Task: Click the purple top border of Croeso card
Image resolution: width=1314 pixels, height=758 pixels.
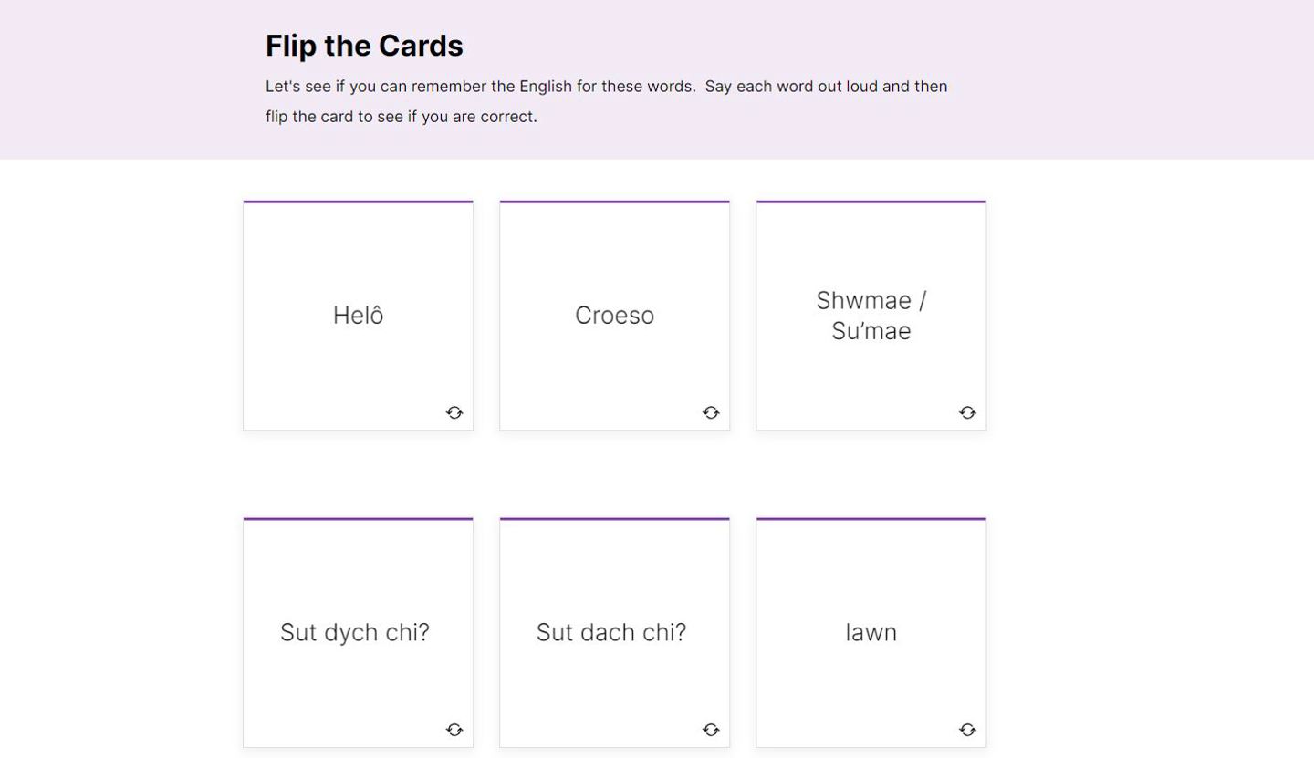Action: point(614,202)
